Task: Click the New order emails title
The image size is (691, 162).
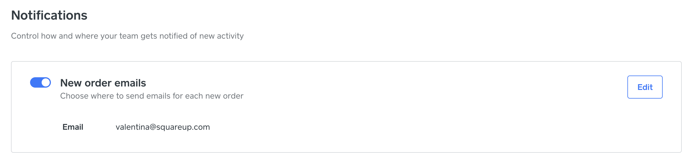Action: click(103, 83)
